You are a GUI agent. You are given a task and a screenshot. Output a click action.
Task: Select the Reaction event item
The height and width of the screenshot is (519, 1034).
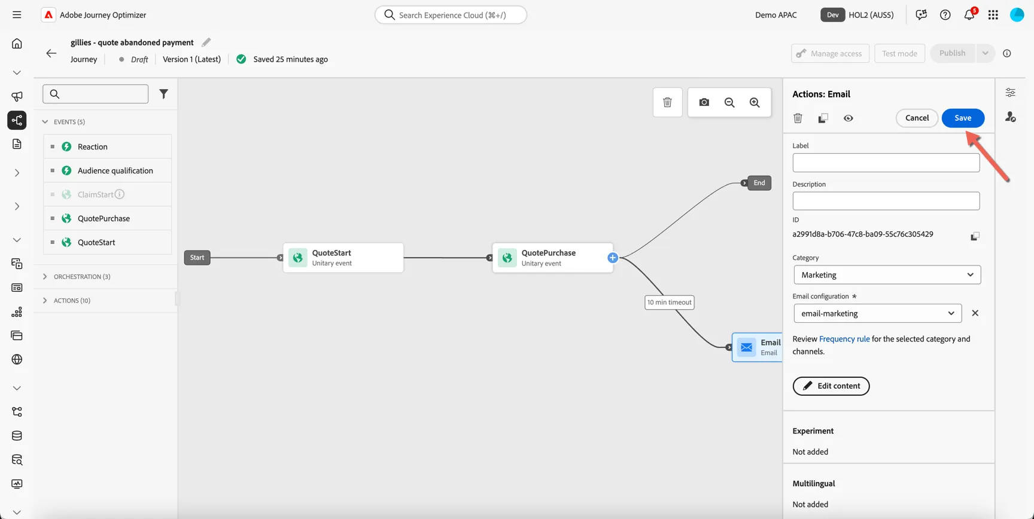[108, 146]
